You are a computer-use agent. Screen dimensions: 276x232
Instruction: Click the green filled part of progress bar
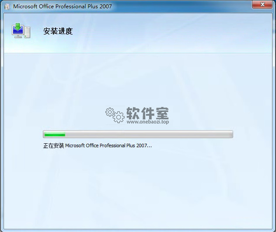pos(54,135)
